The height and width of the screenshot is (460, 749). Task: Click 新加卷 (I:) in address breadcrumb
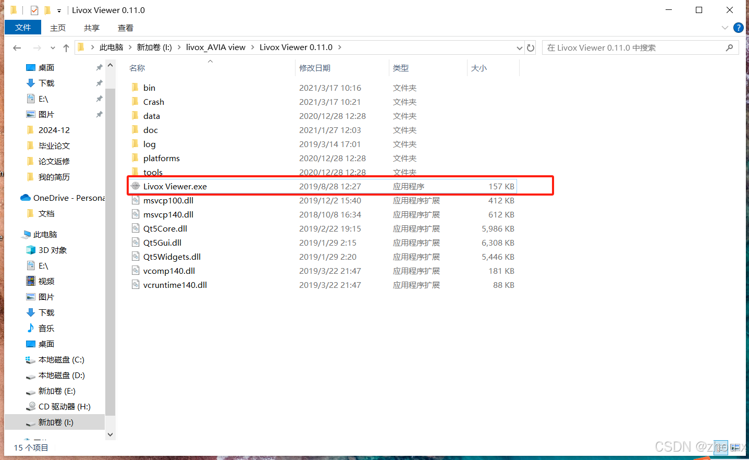[x=154, y=47]
